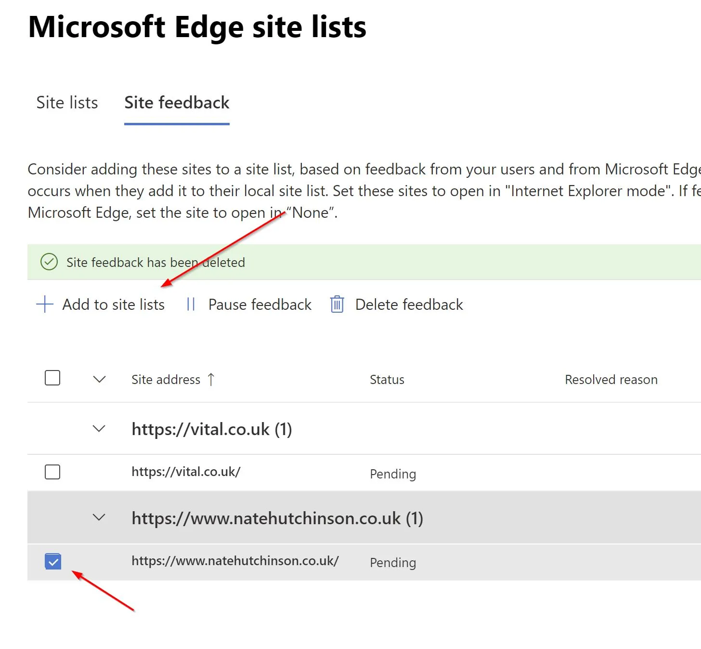Click the plus icon for Add to site lists

click(x=45, y=305)
